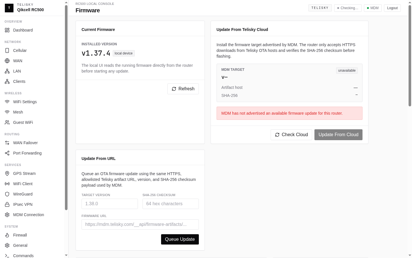Click the TELISKY header badge
This screenshot has height=258, width=412.
pyautogui.click(x=320, y=8)
